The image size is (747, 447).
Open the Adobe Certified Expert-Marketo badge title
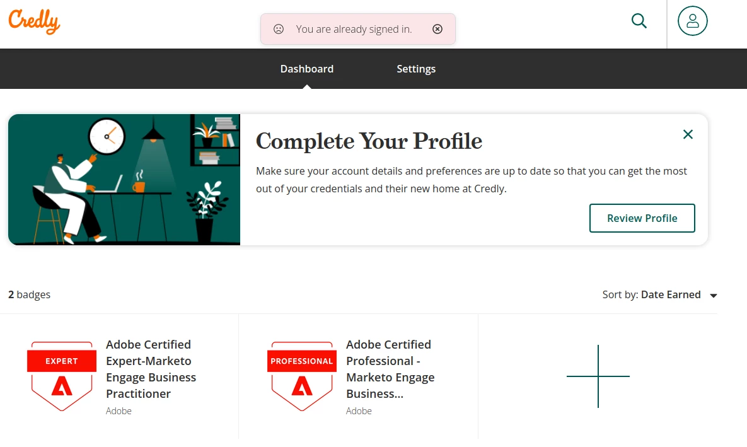[x=151, y=369]
